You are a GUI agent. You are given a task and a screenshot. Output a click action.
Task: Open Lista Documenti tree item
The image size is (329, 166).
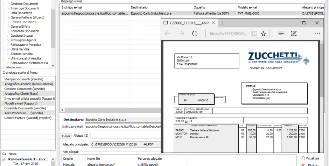click(21, 13)
